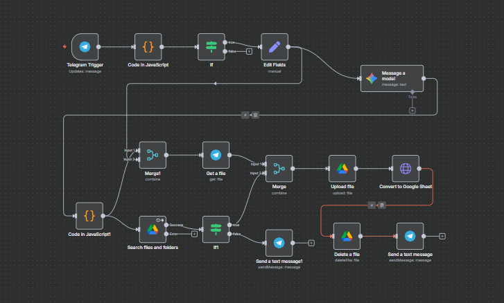This screenshot has height=303, width=504.
Task: Open the Code in JavaScript1 node
Action: click(89, 216)
